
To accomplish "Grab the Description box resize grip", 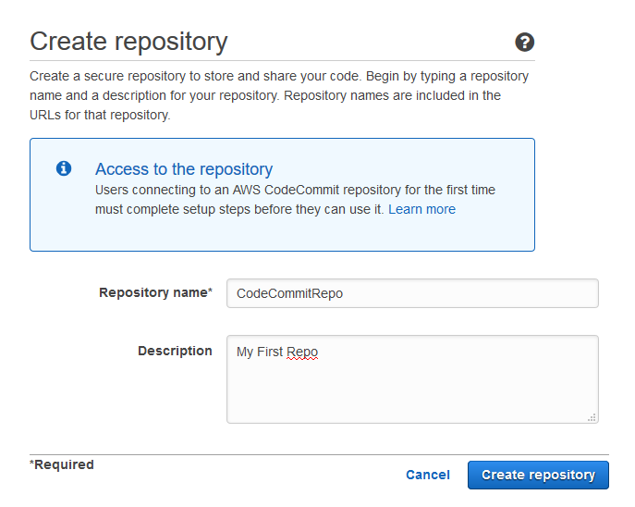I will coord(592,417).
